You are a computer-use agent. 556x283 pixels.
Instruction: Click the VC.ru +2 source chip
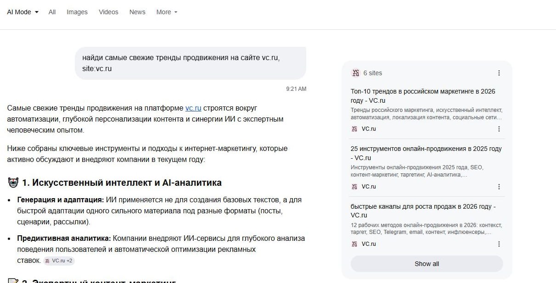point(59,261)
